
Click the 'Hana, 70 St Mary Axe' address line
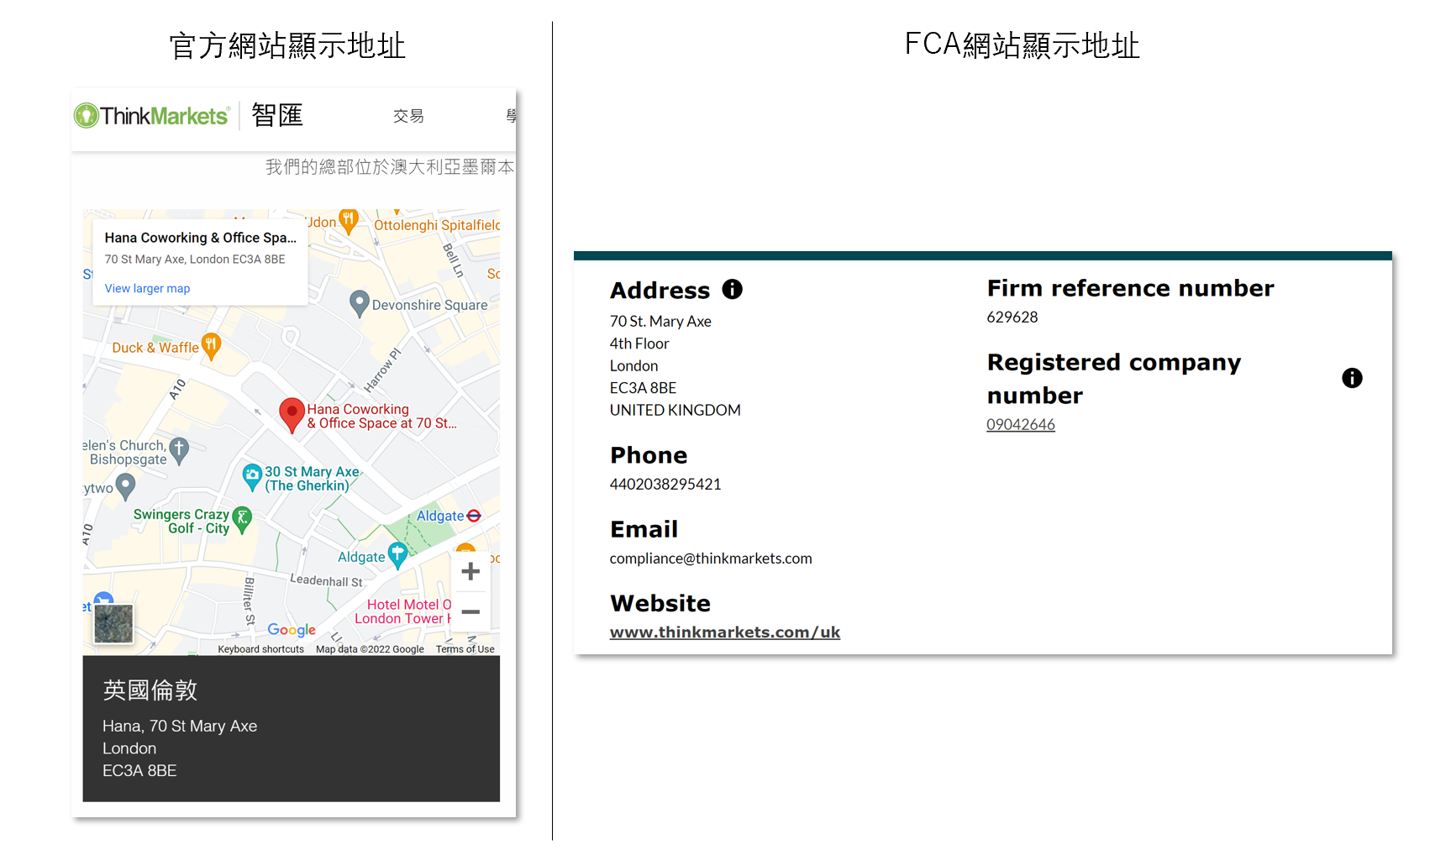[180, 727]
